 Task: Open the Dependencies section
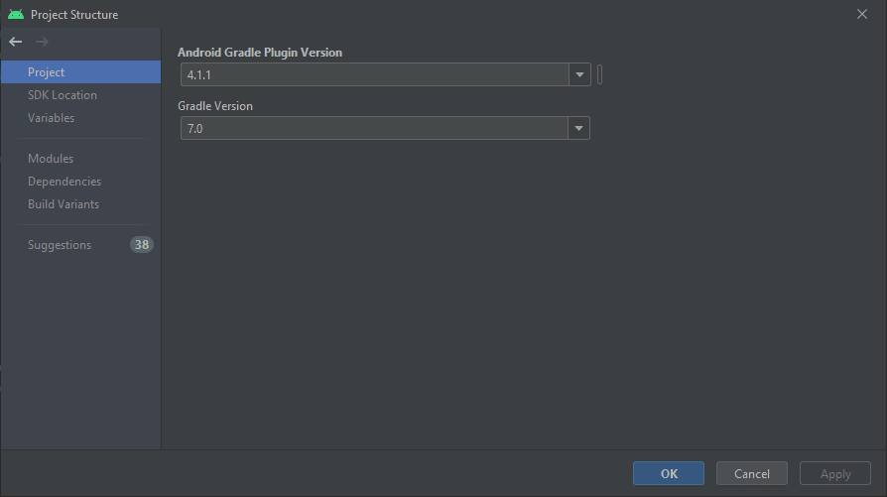point(81,182)
